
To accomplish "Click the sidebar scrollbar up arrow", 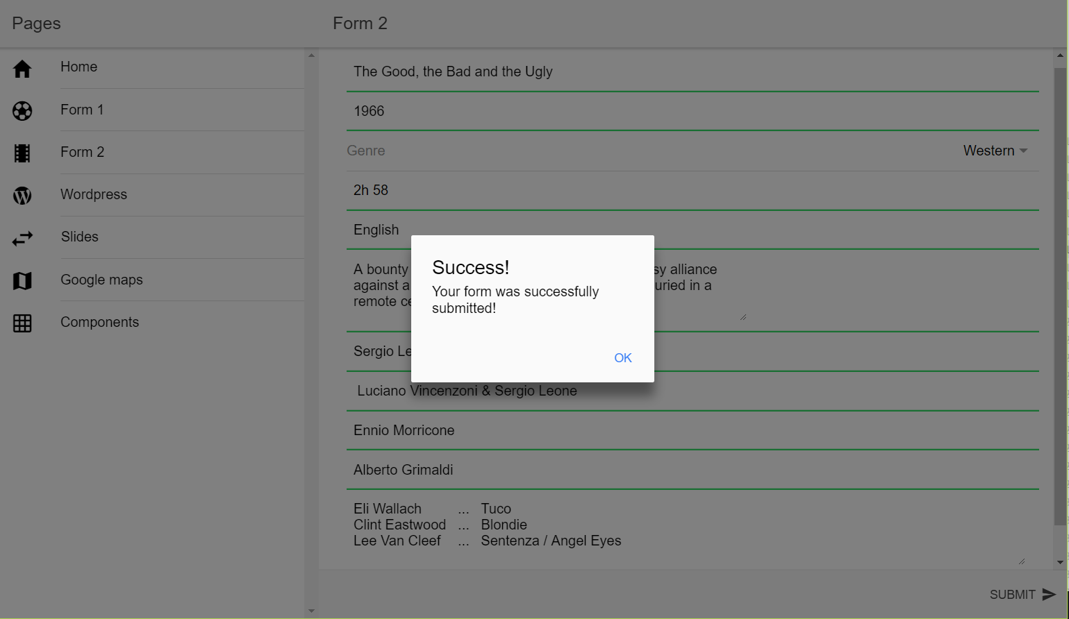I will point(311,56).
